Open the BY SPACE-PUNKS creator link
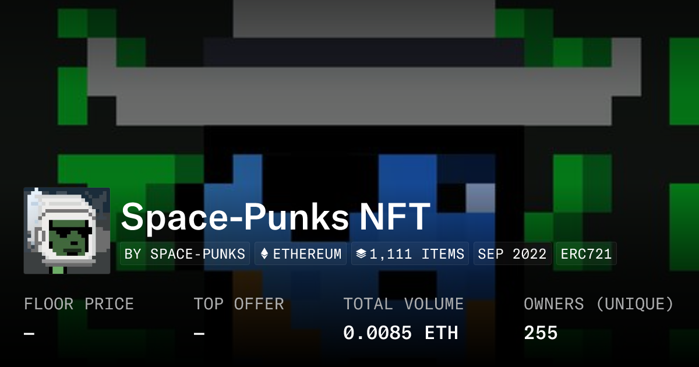 [184, 253]
